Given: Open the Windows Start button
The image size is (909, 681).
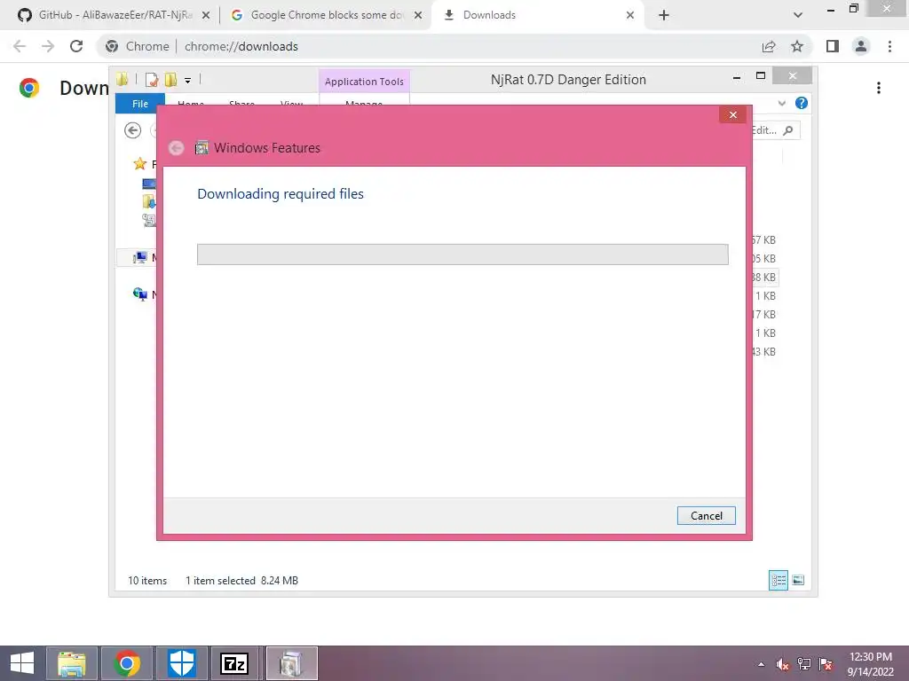Looking at the screenshot, I should pos(22,663).
